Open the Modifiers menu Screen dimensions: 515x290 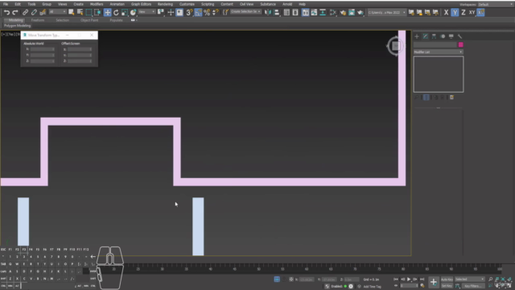coord(97,4)
